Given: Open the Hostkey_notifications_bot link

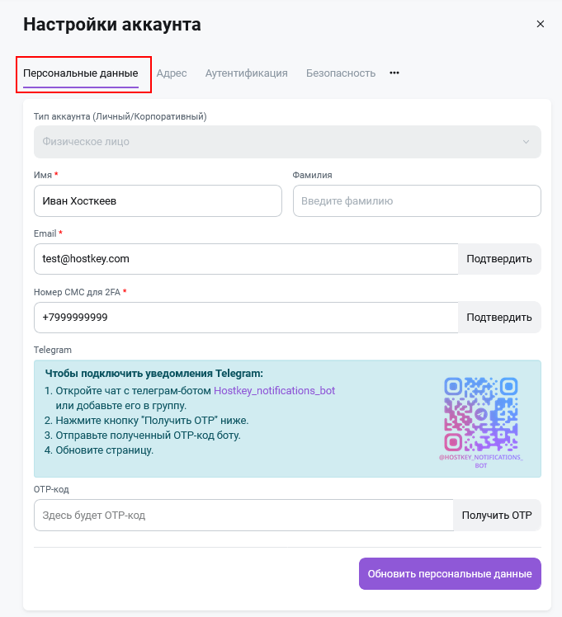Looking at the screenshot, I should click(x=274, y=391).
